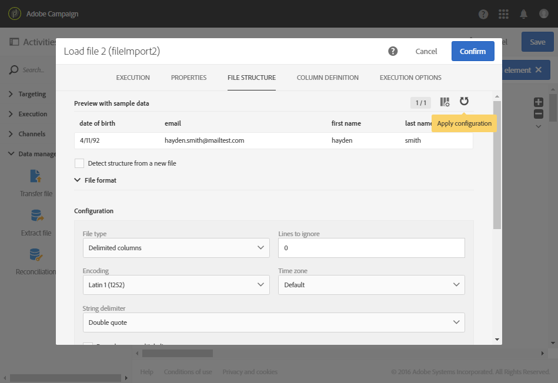Expand the Targeting category in sidebar
The width and height of the screenshot is (558, 383).
point(32,94)
